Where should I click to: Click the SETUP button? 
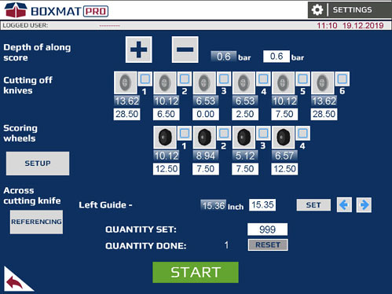click(38, 164)
